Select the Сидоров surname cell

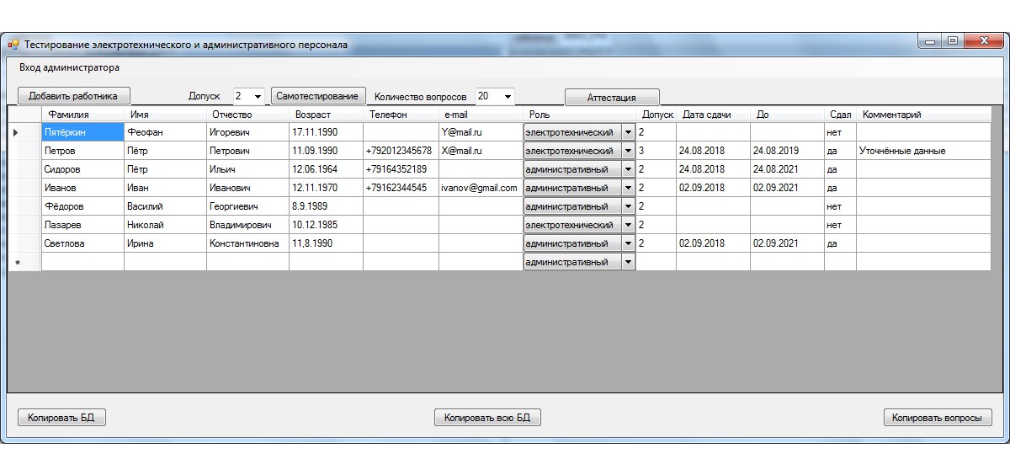pyautogui.click(x=82, y=169)
